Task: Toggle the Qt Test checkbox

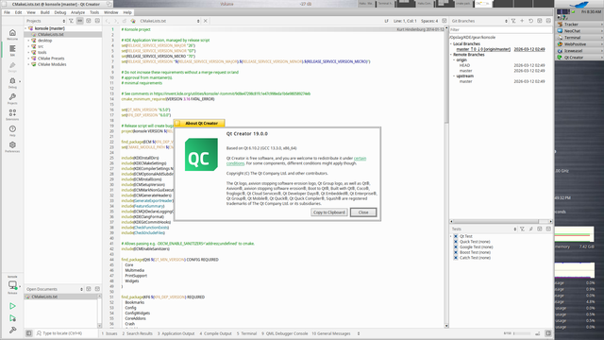Action: click(456, 236)
